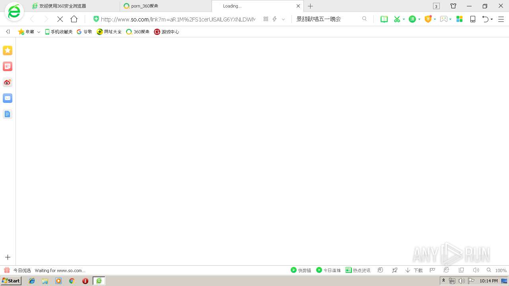The image size is (509, 286).
Task: Click the search magnifier icon
Action: (x=364, y=19)
